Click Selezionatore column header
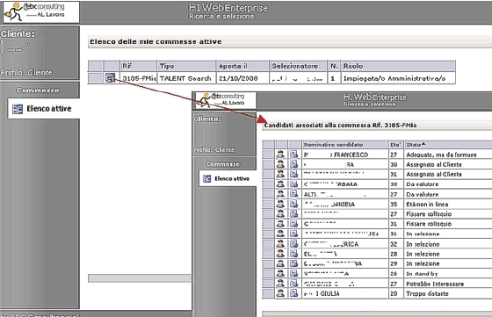Image resolution: width=492 pixels, height=317 pixels. 298,66
